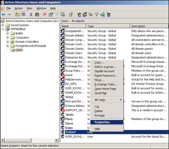Choose Send Mail in context menu
The image size is (169, 149).
(107, 93)
